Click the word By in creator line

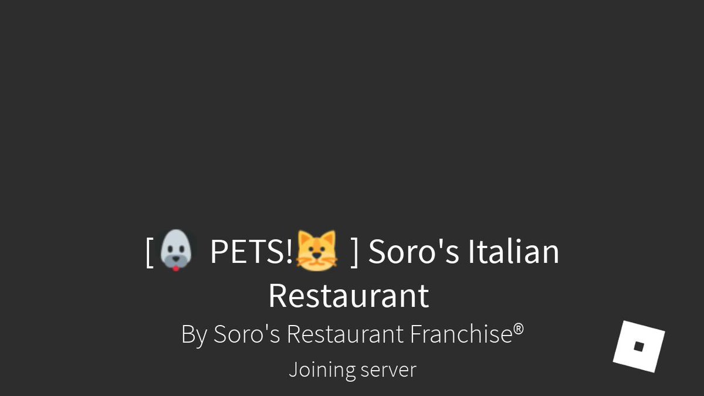pyautogui.click(x=194, y=334)
